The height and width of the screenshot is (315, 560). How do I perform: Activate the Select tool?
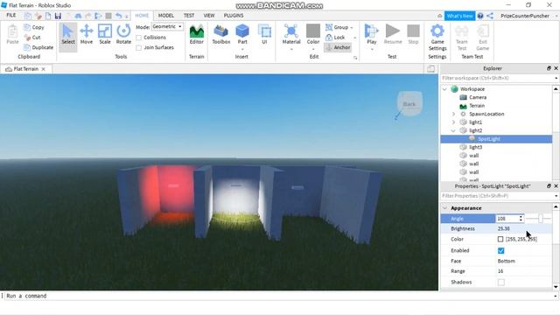point(68,35)
